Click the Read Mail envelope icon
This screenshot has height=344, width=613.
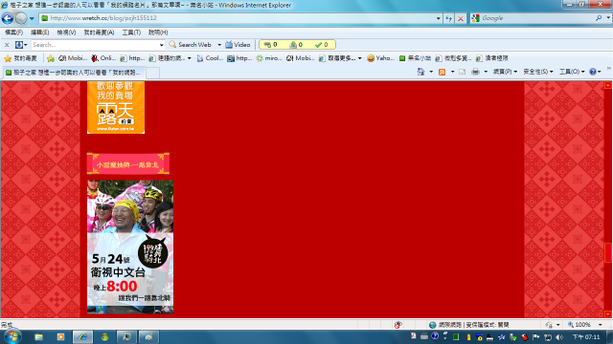[462, 73]
